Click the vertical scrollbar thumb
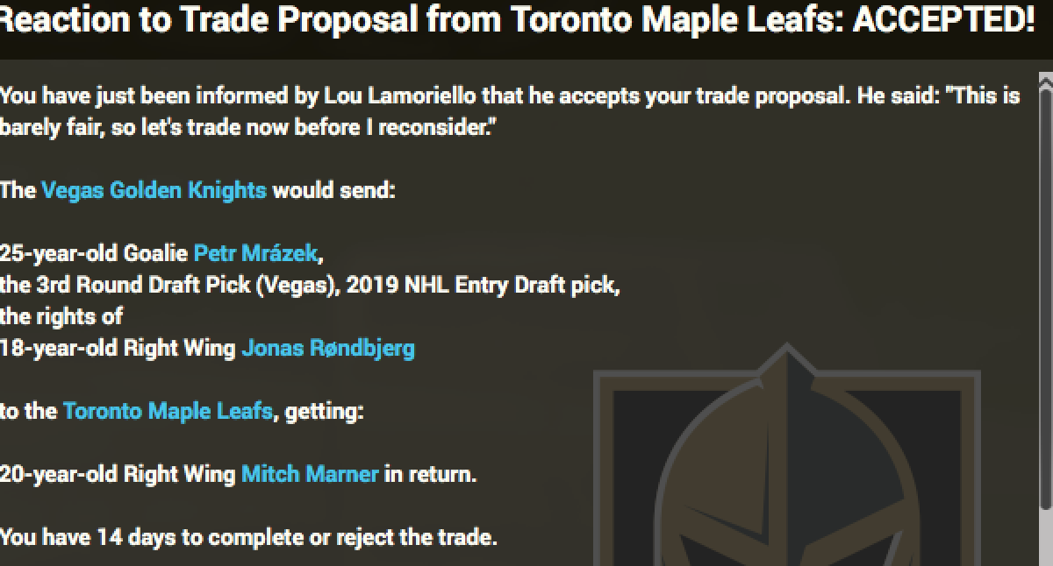This screenshot has width=1053, height=566. click(x=1044, y=298)
